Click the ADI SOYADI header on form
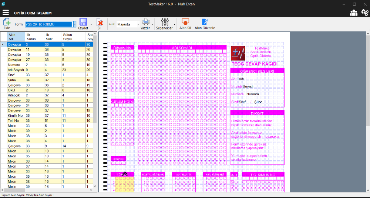Screen dimensions: 370x198 tap(182, 48)
